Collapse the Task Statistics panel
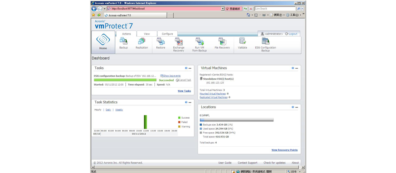Image resolution: width=396 pixels, height=173 pixels. (190, 103)
